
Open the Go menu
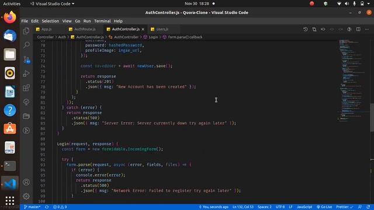coord(78,21)
